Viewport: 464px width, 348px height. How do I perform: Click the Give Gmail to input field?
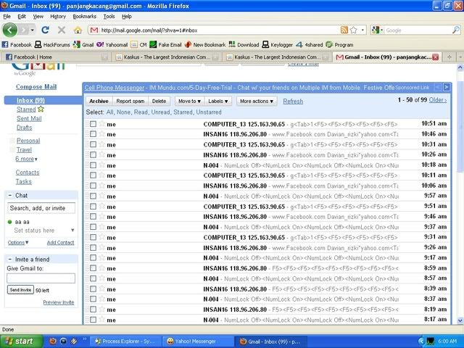tap(41, 278)
